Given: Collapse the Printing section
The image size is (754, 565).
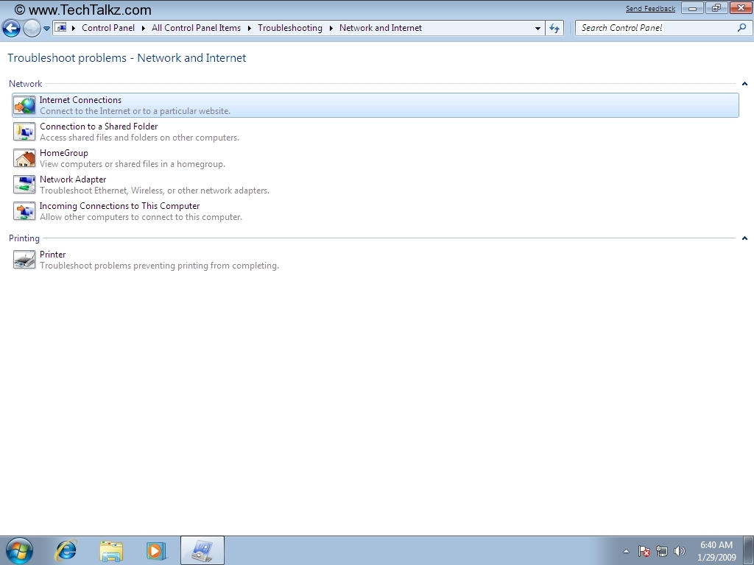Looking at the screenshot, I should (x=744, y=238).
